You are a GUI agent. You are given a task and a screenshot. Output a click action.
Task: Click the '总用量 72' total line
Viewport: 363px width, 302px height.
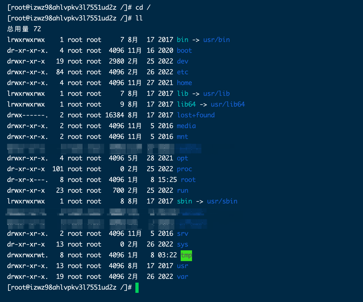(x=24, y=29)
